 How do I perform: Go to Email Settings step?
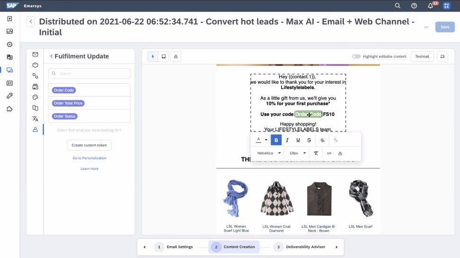[x=174, y=247]
